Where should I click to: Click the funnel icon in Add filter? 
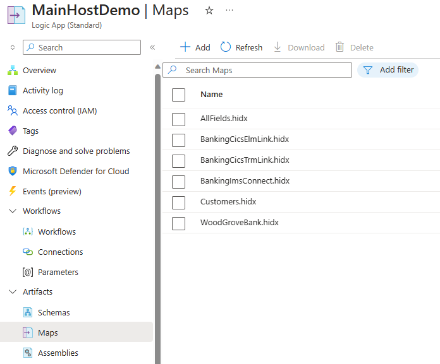click(x=367, y=70)
